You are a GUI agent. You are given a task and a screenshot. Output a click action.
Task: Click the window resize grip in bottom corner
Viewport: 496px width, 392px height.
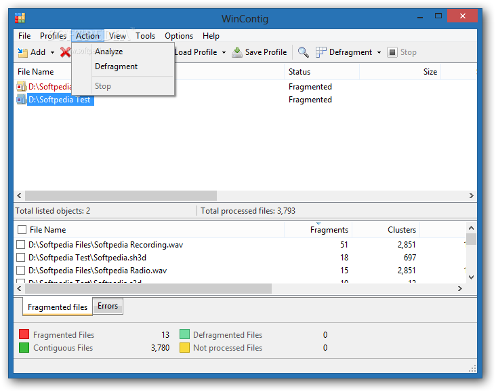(472, 368)
